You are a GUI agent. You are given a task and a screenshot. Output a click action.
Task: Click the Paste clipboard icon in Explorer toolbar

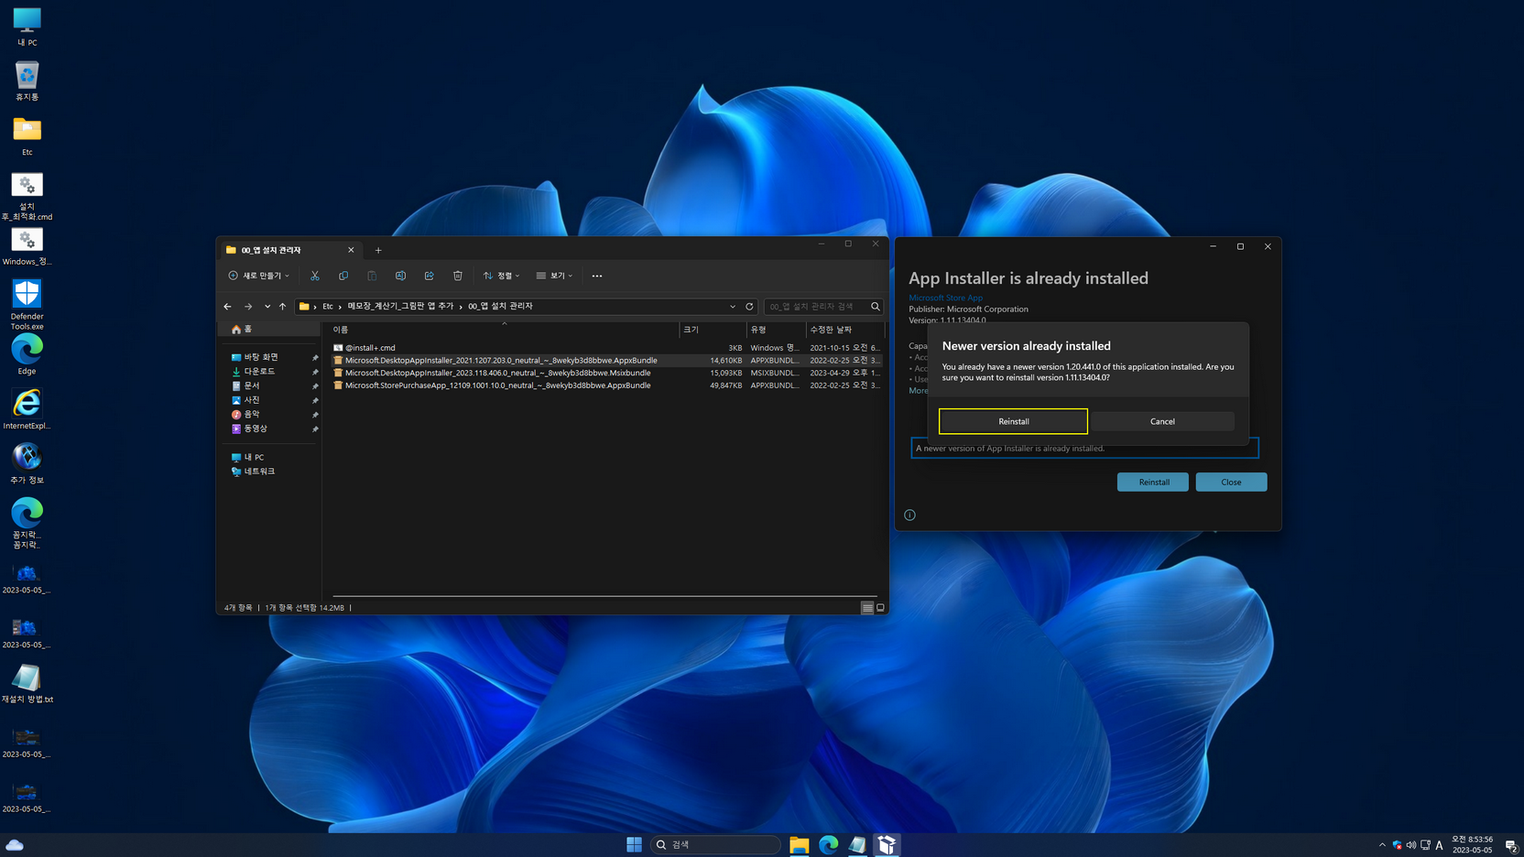[x=372, y=276]
